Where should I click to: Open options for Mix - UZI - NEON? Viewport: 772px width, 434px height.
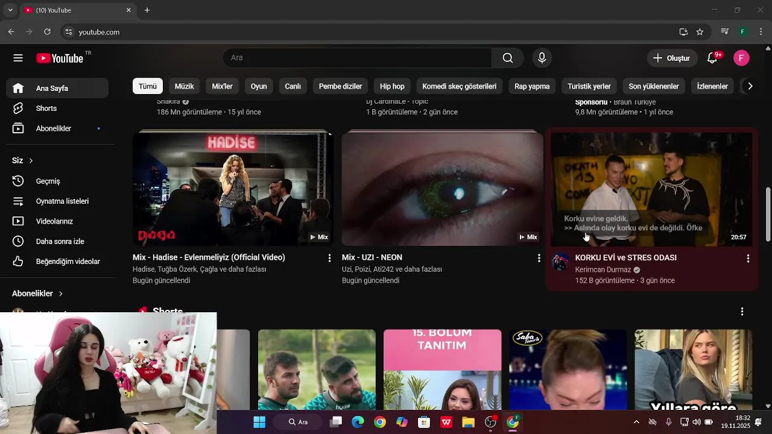tap(539, 258)
